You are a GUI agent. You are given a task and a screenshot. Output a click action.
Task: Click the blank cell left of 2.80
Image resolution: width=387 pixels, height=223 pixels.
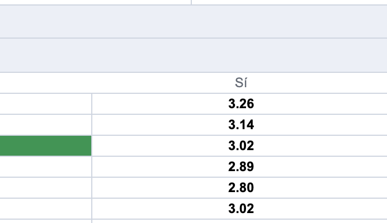point(45,188)
